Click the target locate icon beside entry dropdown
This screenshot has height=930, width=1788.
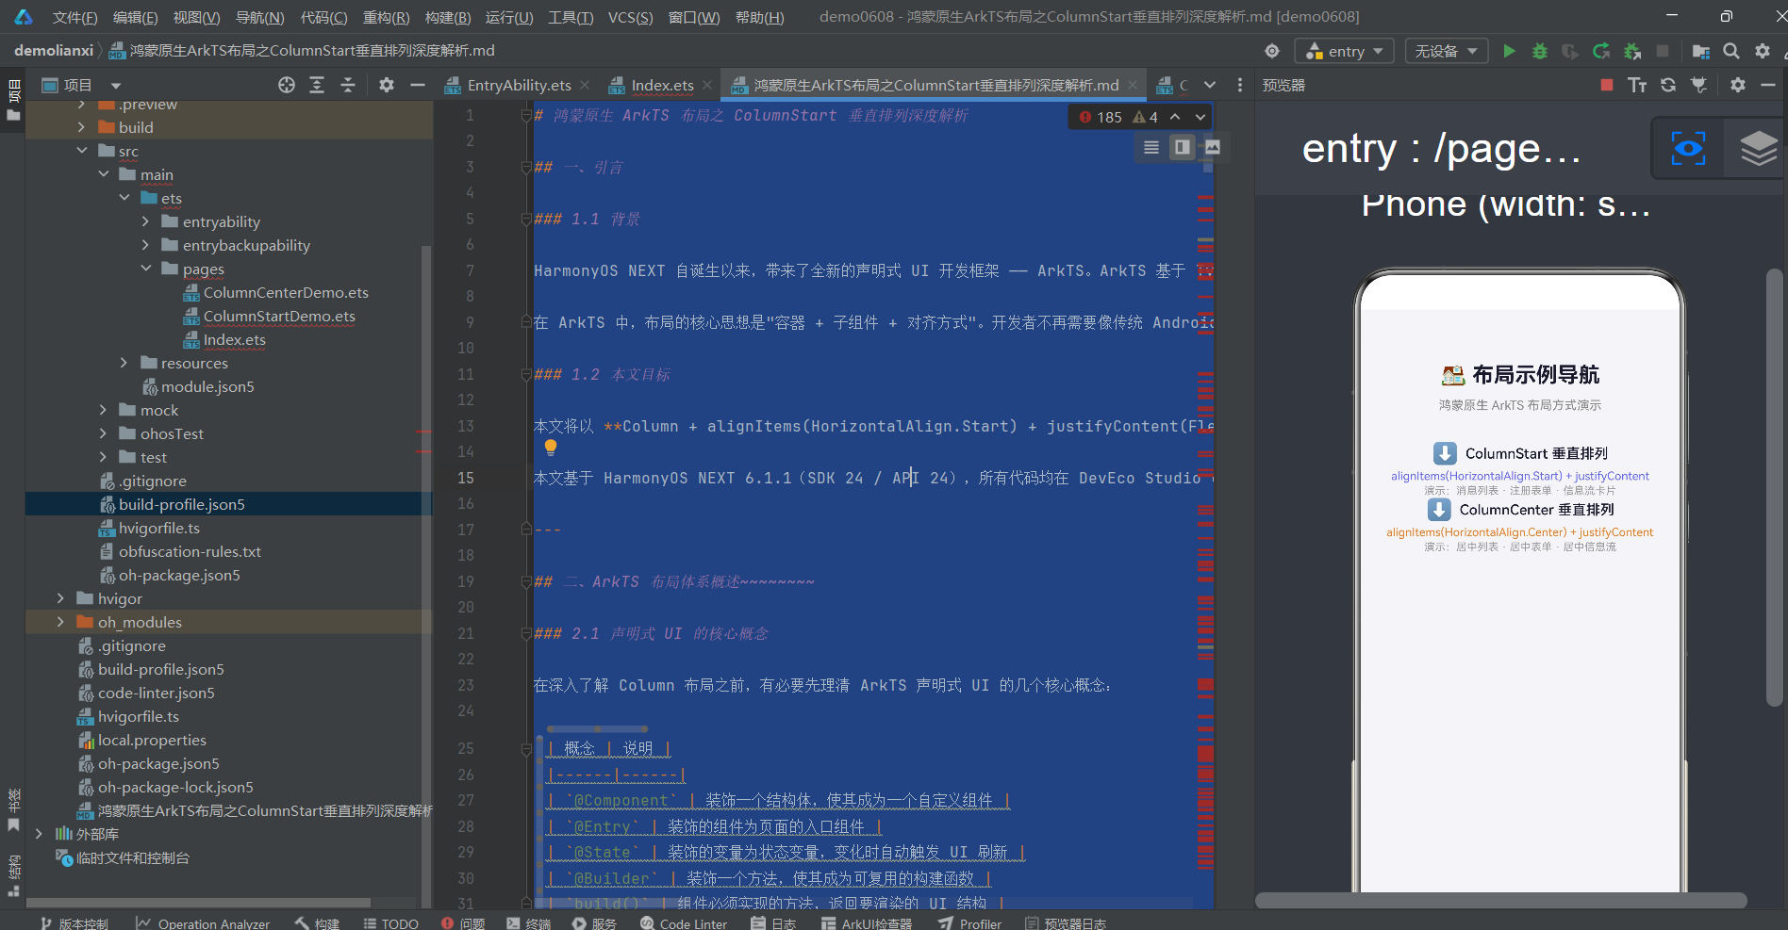1272,51
